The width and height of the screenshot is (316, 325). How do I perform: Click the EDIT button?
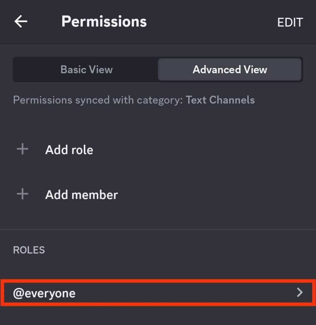tap(290, 22)
